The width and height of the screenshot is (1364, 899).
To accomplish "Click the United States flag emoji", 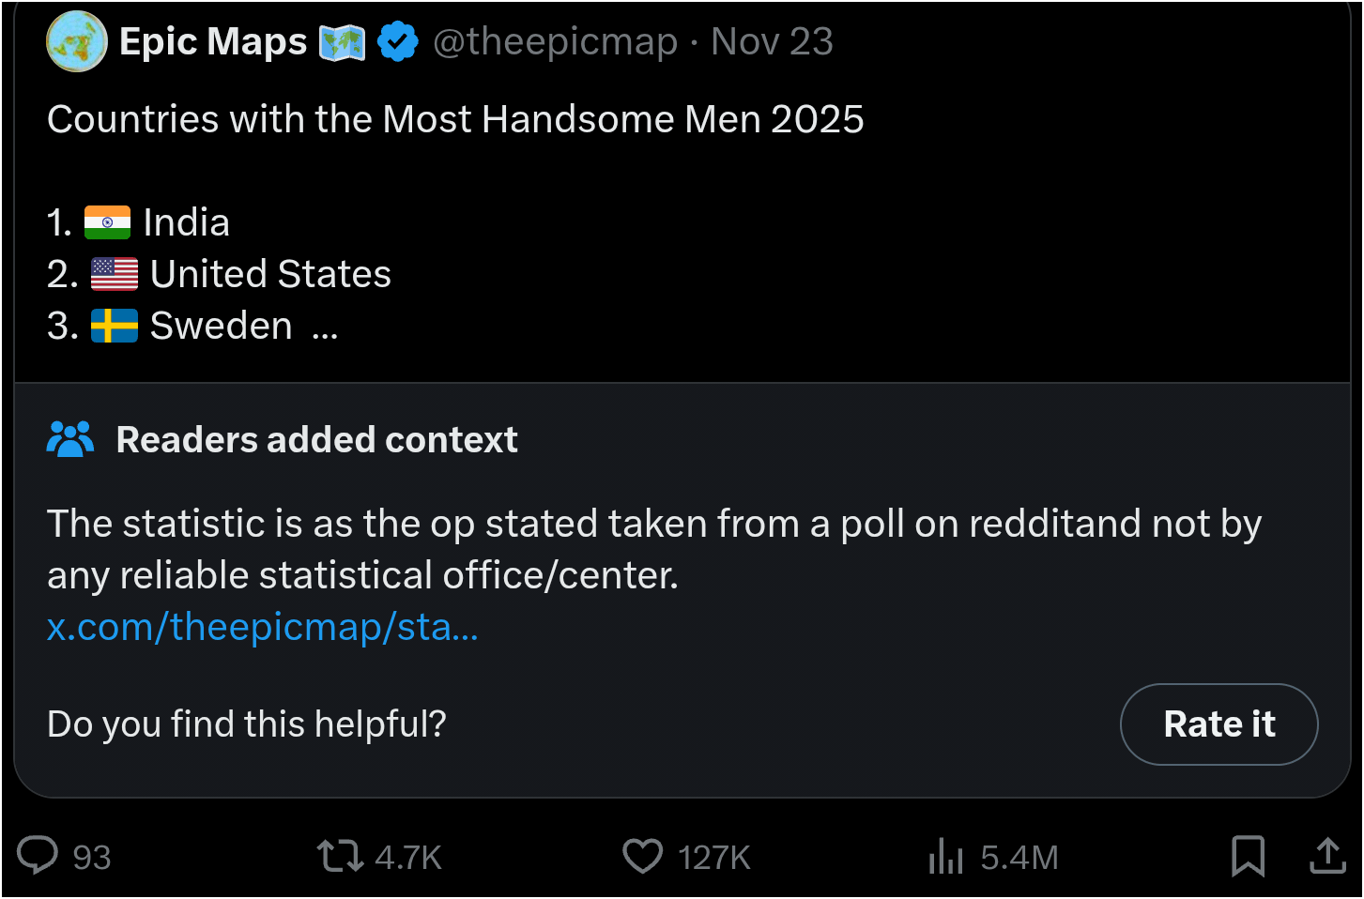I will click(x=115, y=274).
